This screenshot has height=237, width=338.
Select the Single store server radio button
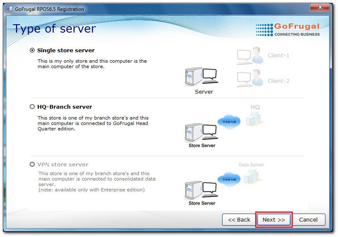(x=32, y=51)
